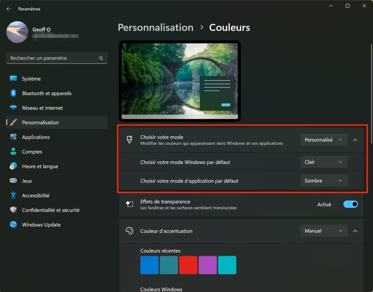Click the Activé status text

point(324,204)
